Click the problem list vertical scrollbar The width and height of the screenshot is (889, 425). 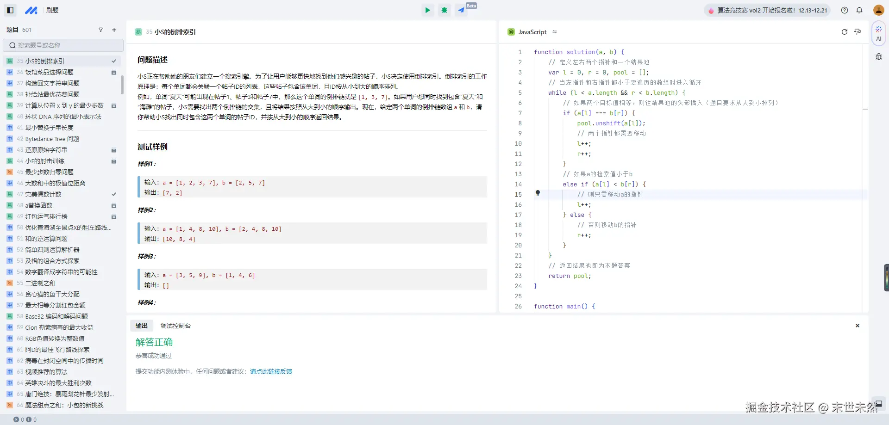tap(122, 85)
